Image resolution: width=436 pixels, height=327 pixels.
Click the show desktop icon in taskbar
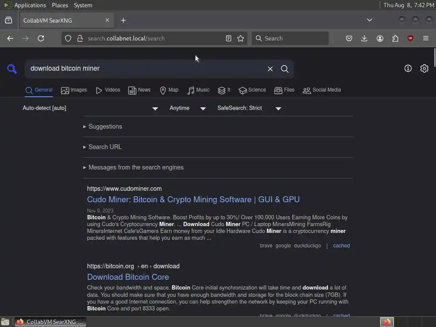[x=5, y=322]
